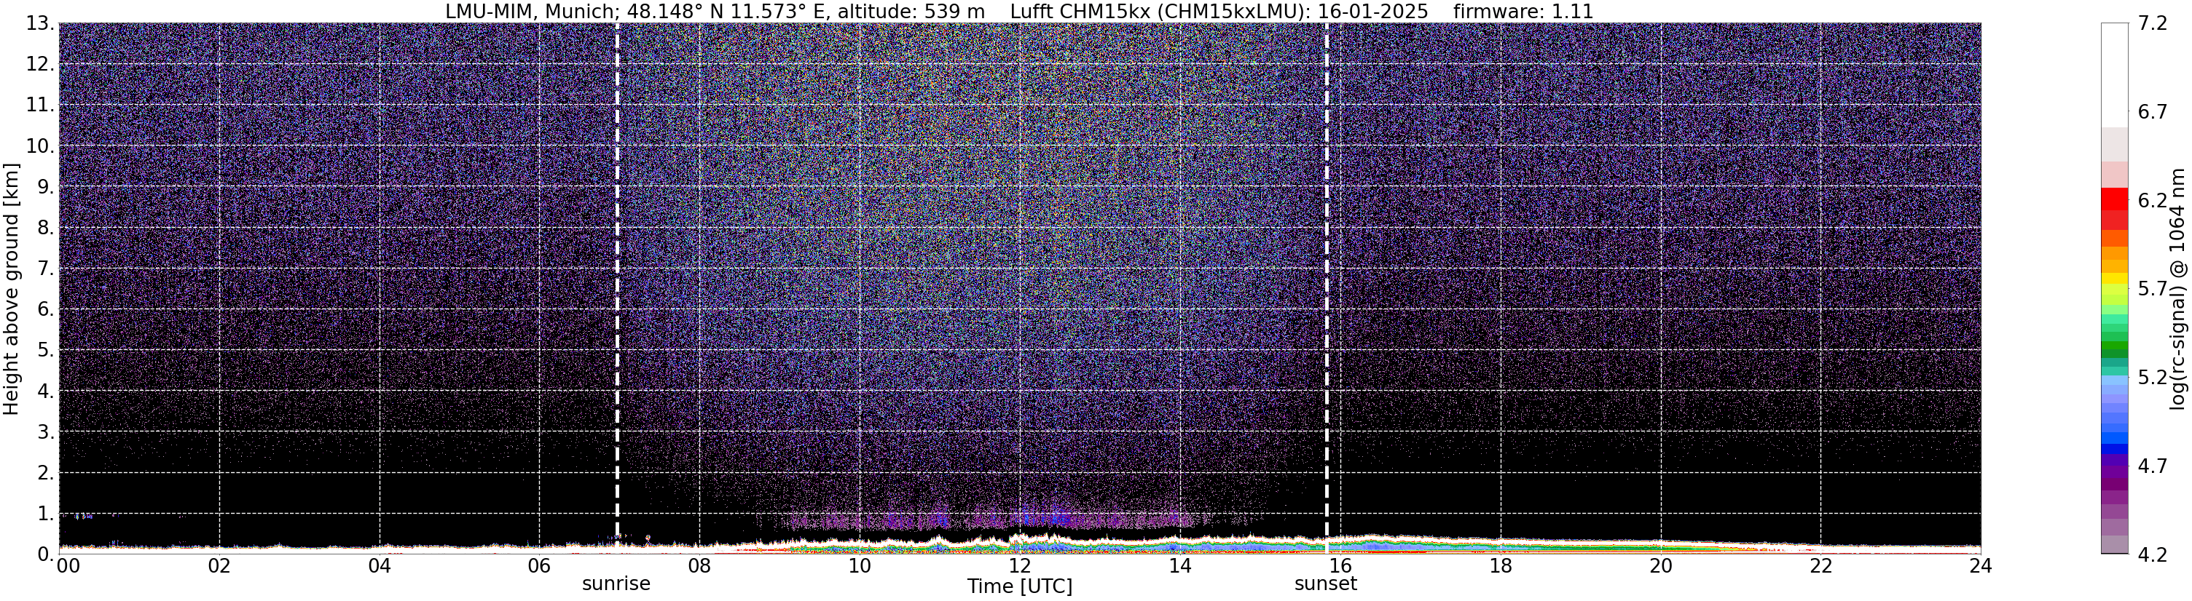Click the x-axis tick label '08'
This screenshot has width=2192, height=601.
699,567
